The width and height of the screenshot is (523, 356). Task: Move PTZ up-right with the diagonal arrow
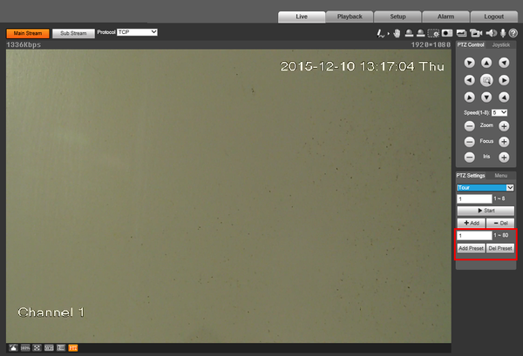click(504, 63)
